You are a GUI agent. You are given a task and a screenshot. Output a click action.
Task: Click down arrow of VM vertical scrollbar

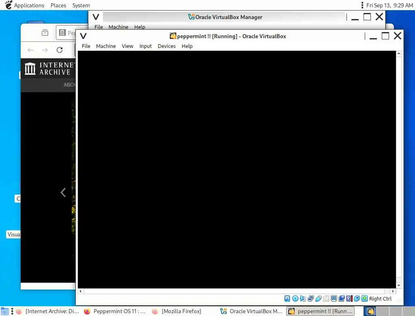coord(399,286)
